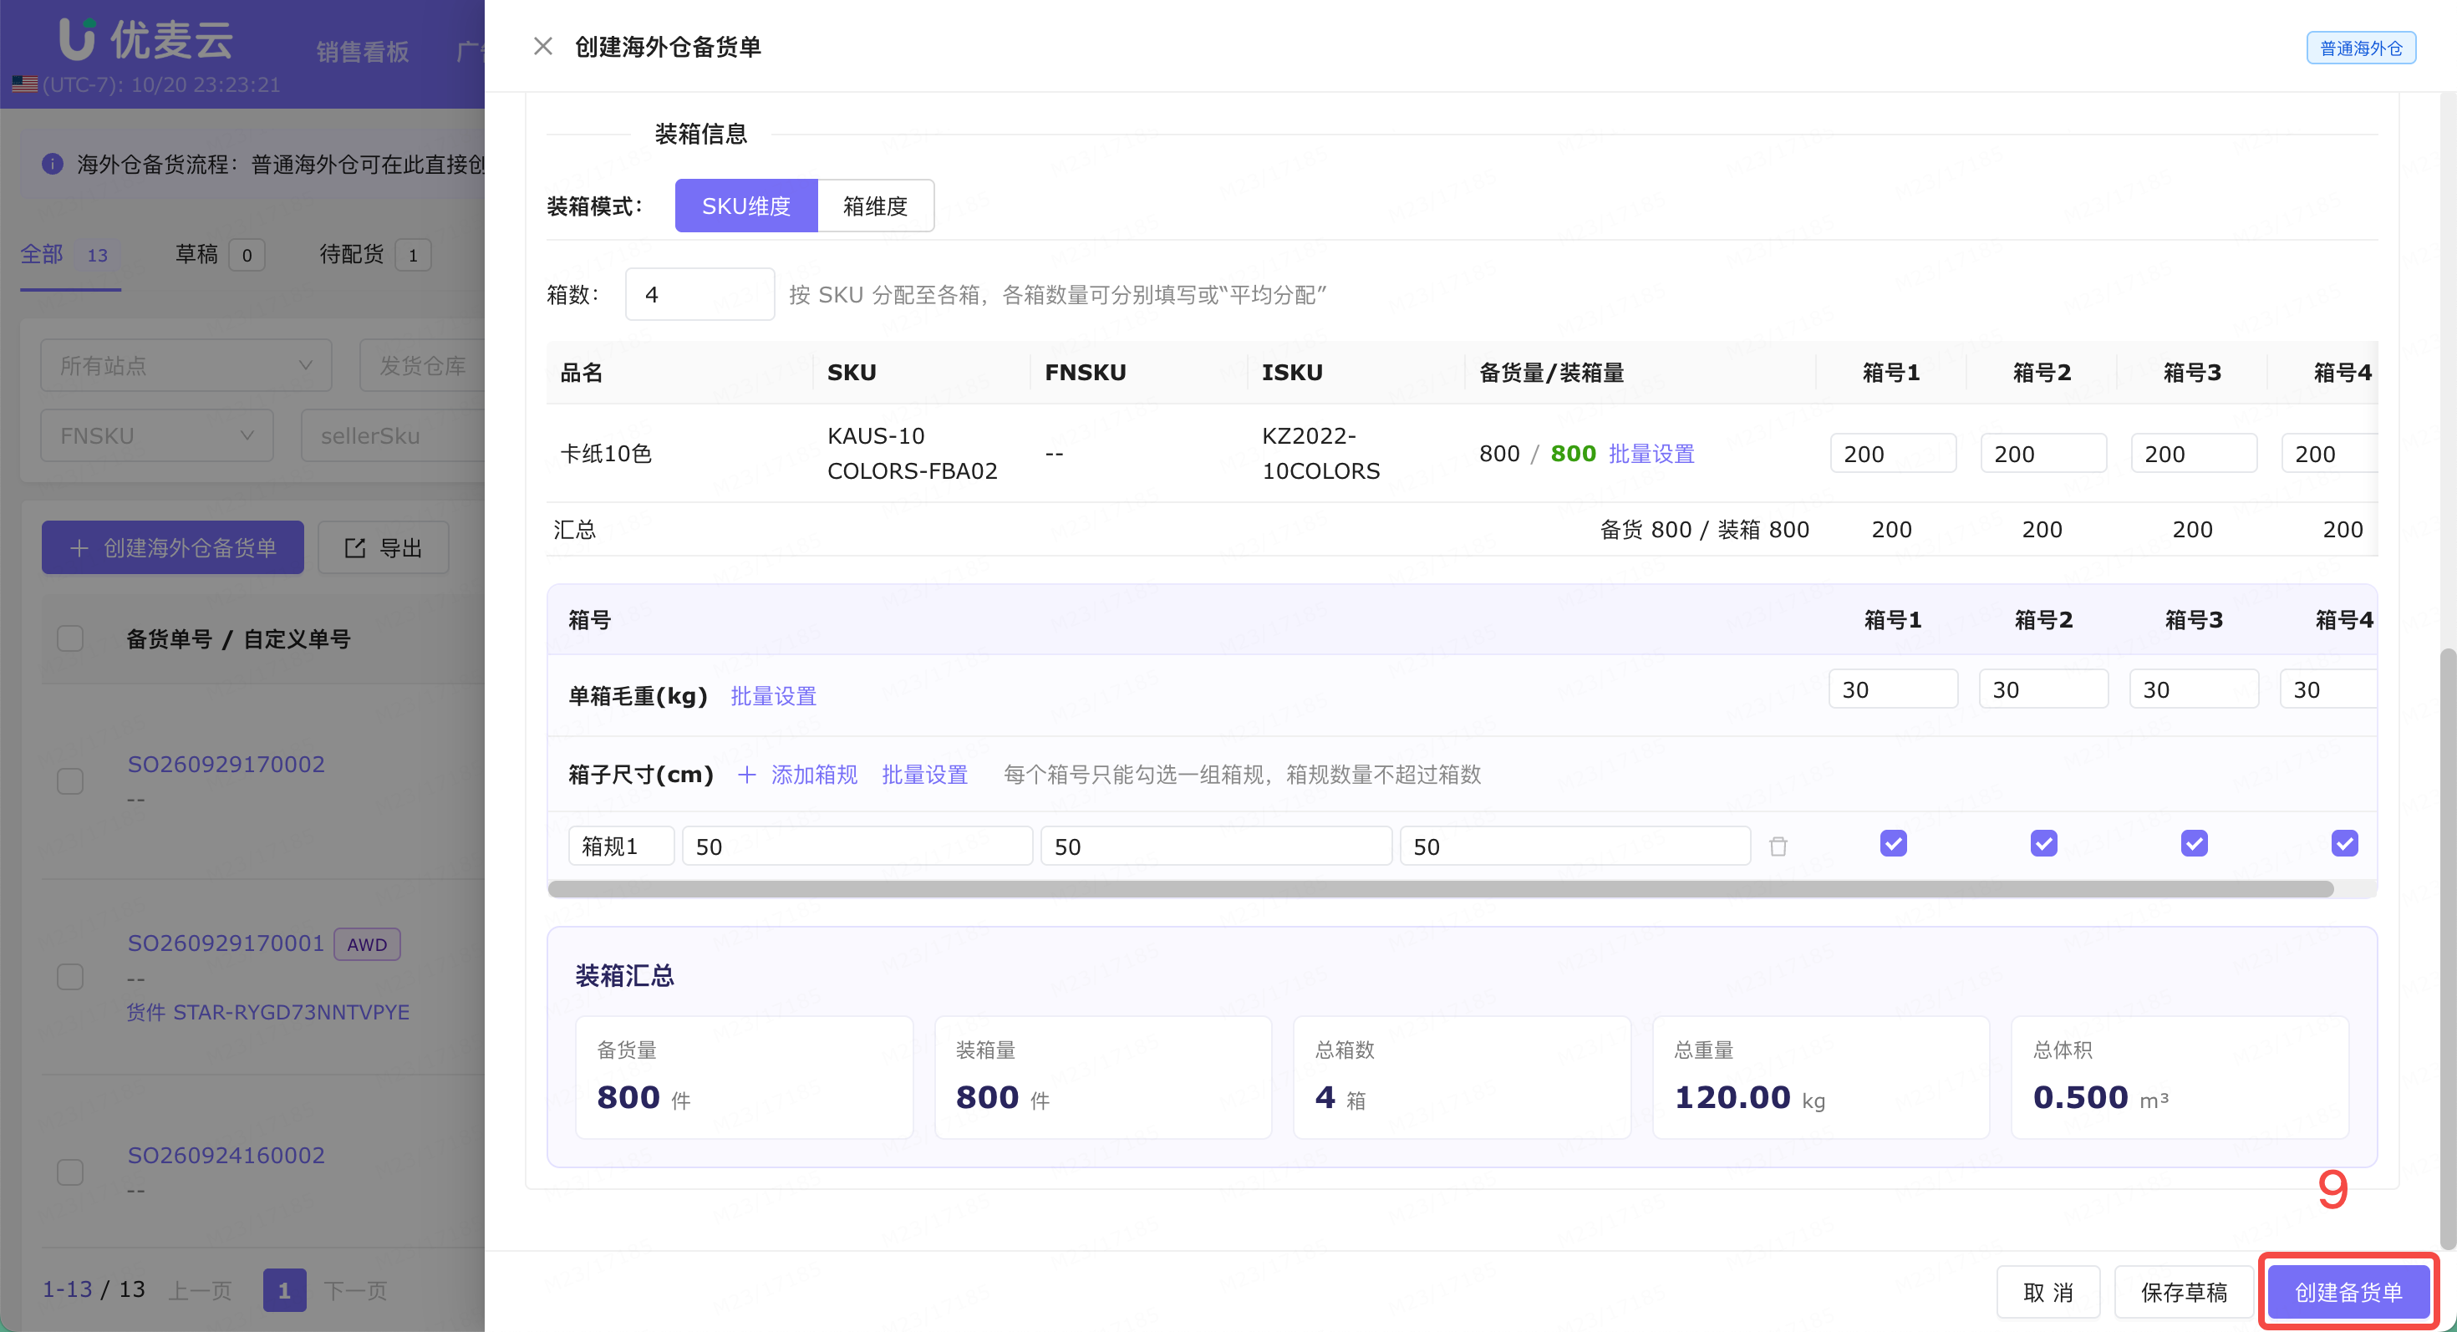Viewport: 2457px width, 1332px height.
Task: Click SKU text KAUS-10 COLORS-FBA02
Action: tap(912, 453)
